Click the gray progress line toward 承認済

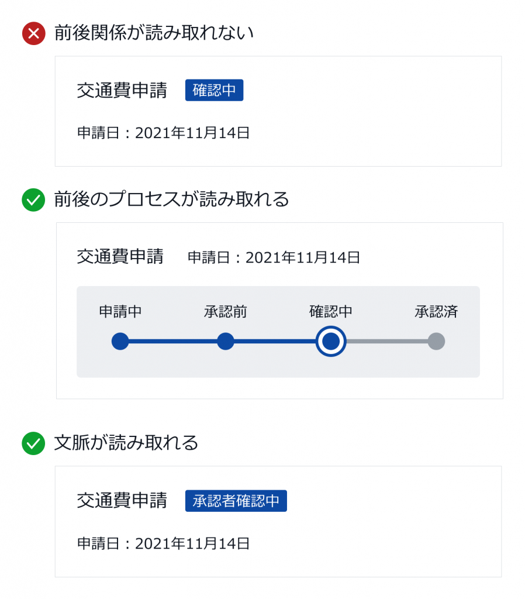[x=387, y=341]
